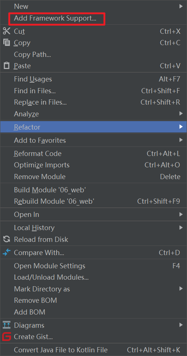
Task: Select the Local History entry
Action: [x=94, y=228]
